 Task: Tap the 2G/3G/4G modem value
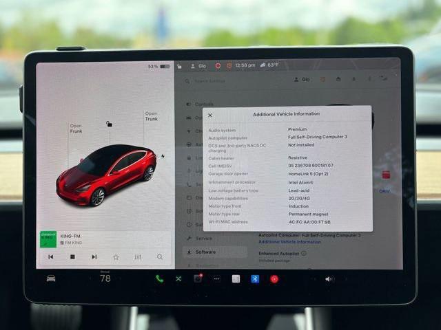(x=299, y=198)
